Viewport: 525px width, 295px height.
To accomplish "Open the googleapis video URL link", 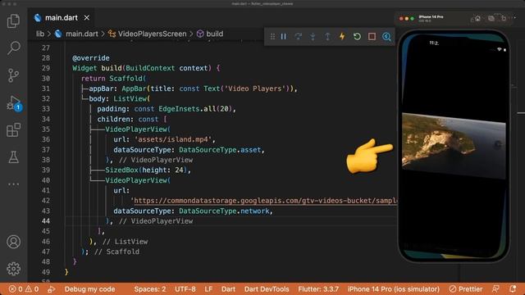I will point(266,201).
